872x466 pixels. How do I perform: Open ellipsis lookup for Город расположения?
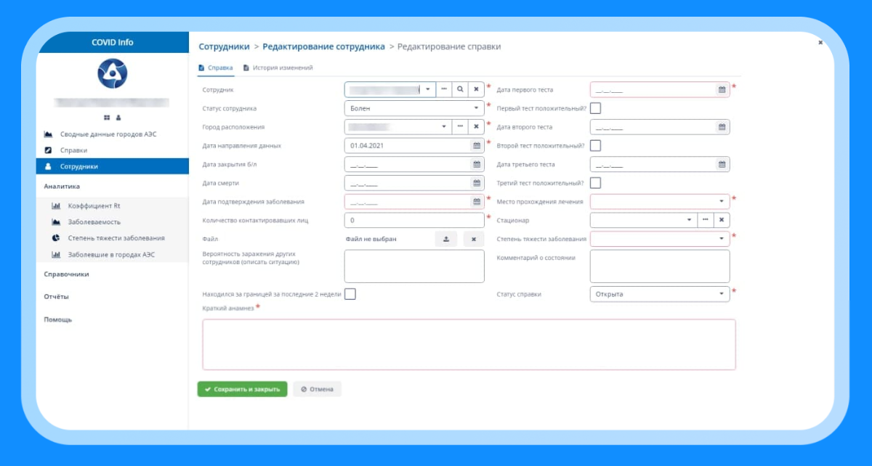tap(460, 126)
